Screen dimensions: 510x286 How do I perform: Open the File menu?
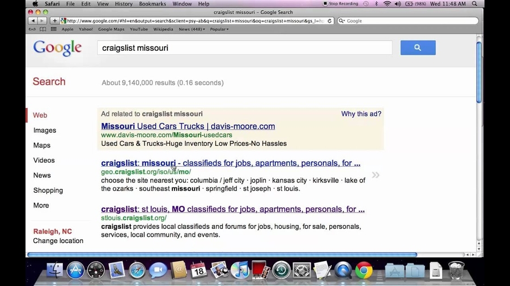70,4
